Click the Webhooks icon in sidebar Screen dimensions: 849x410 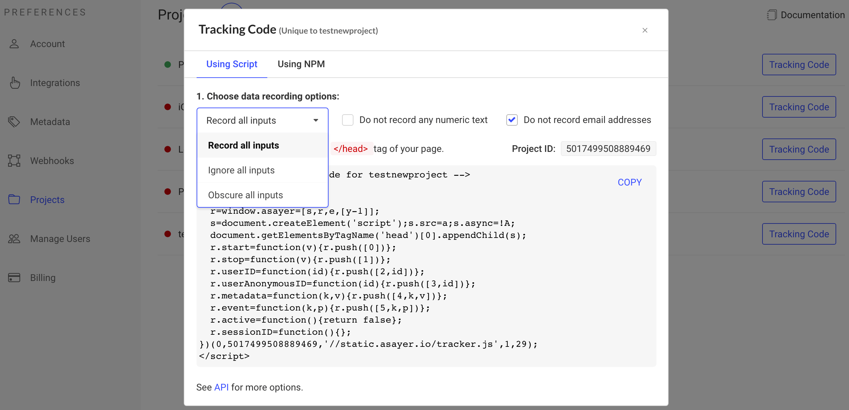[14, 161]
